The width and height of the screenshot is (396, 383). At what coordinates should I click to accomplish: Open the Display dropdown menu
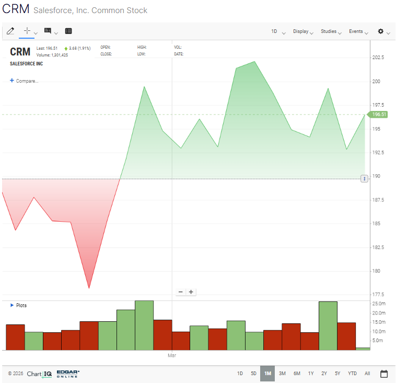coord(303,31)
